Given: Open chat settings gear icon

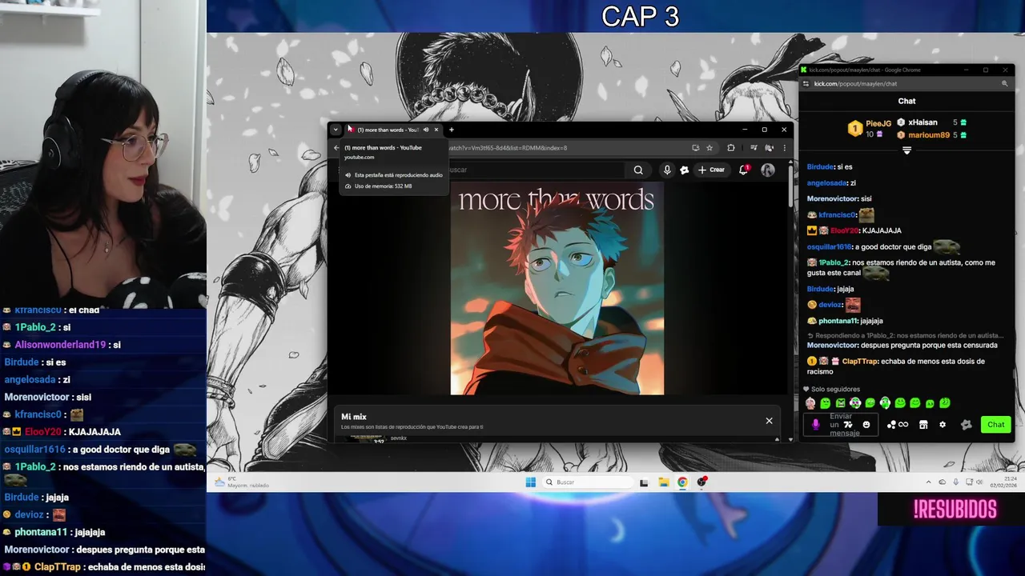Looking at the screenshot, I should (x=943, y=425).
